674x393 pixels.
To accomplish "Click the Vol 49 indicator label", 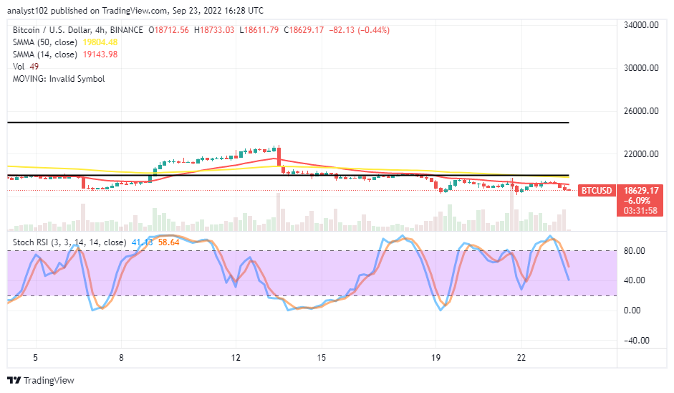I will [26, 67].
